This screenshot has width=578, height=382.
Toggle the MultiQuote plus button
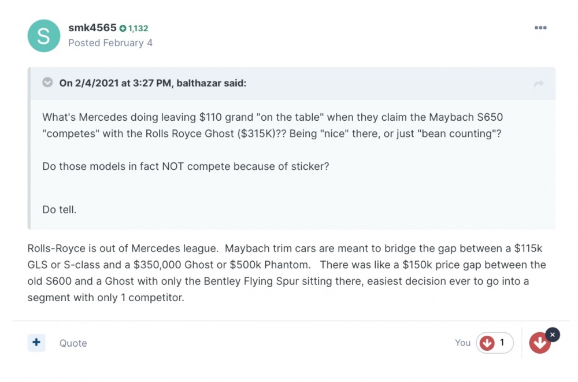[36, 343]
